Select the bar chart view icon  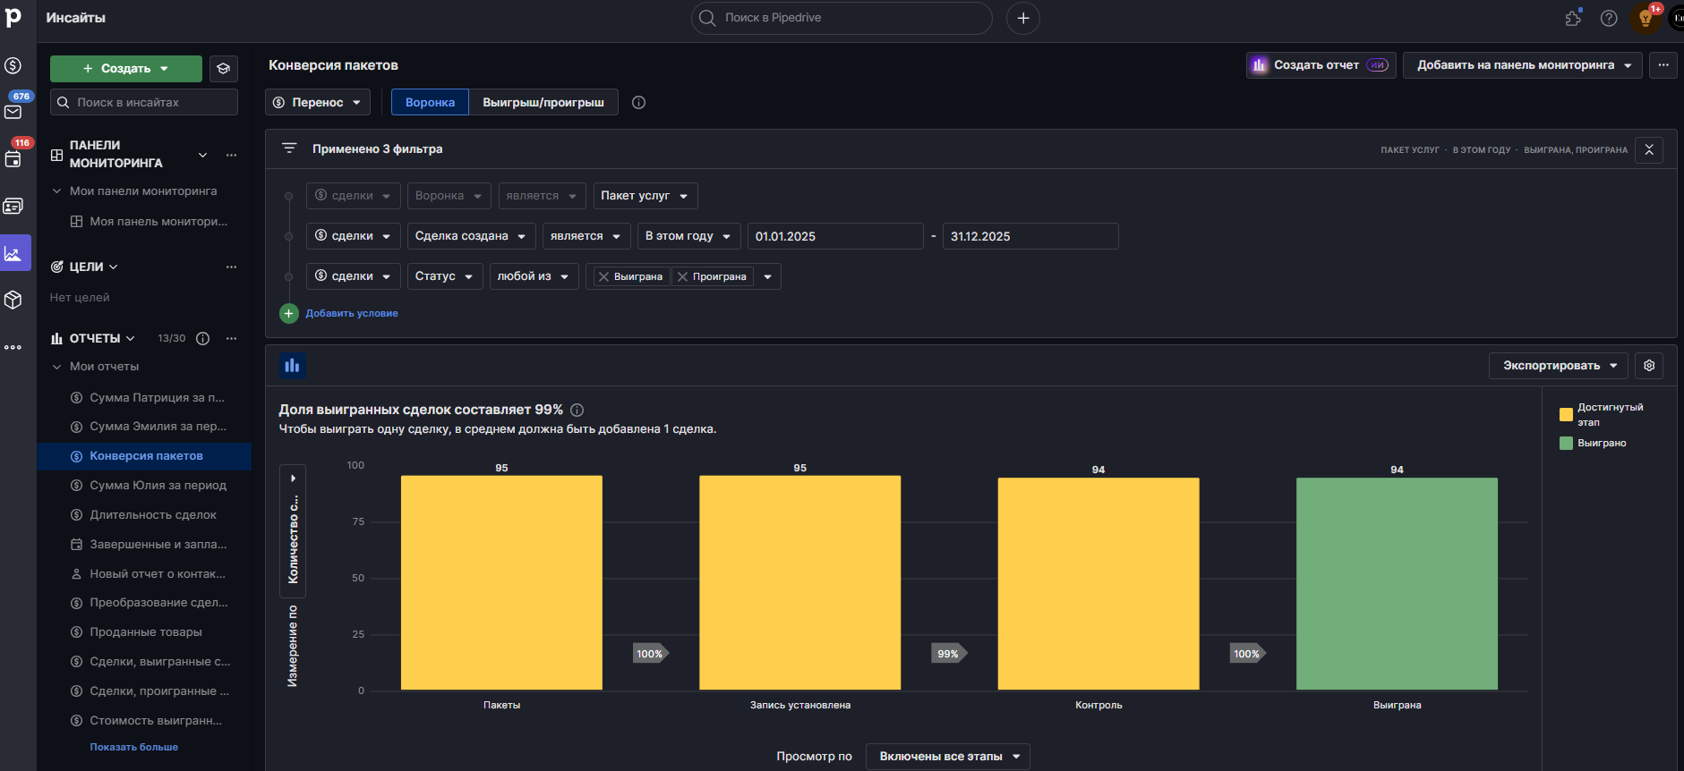292,365
